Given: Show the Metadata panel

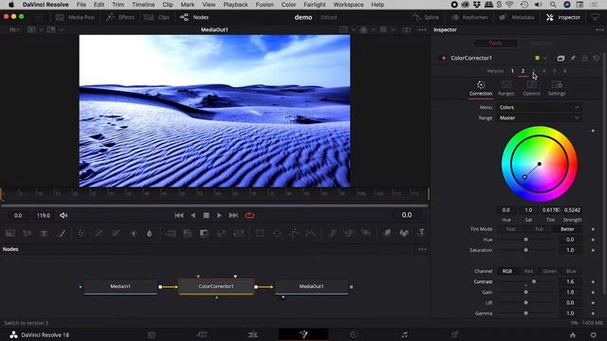Looking at the screenshot, I should pos(516,17).
